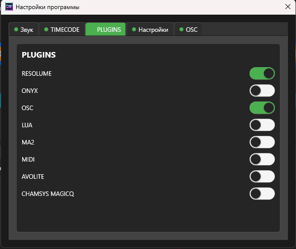Activate the CHAMSYS MAGICQ toggle
The image size is (296, 249).
click(x=262, y=193)
